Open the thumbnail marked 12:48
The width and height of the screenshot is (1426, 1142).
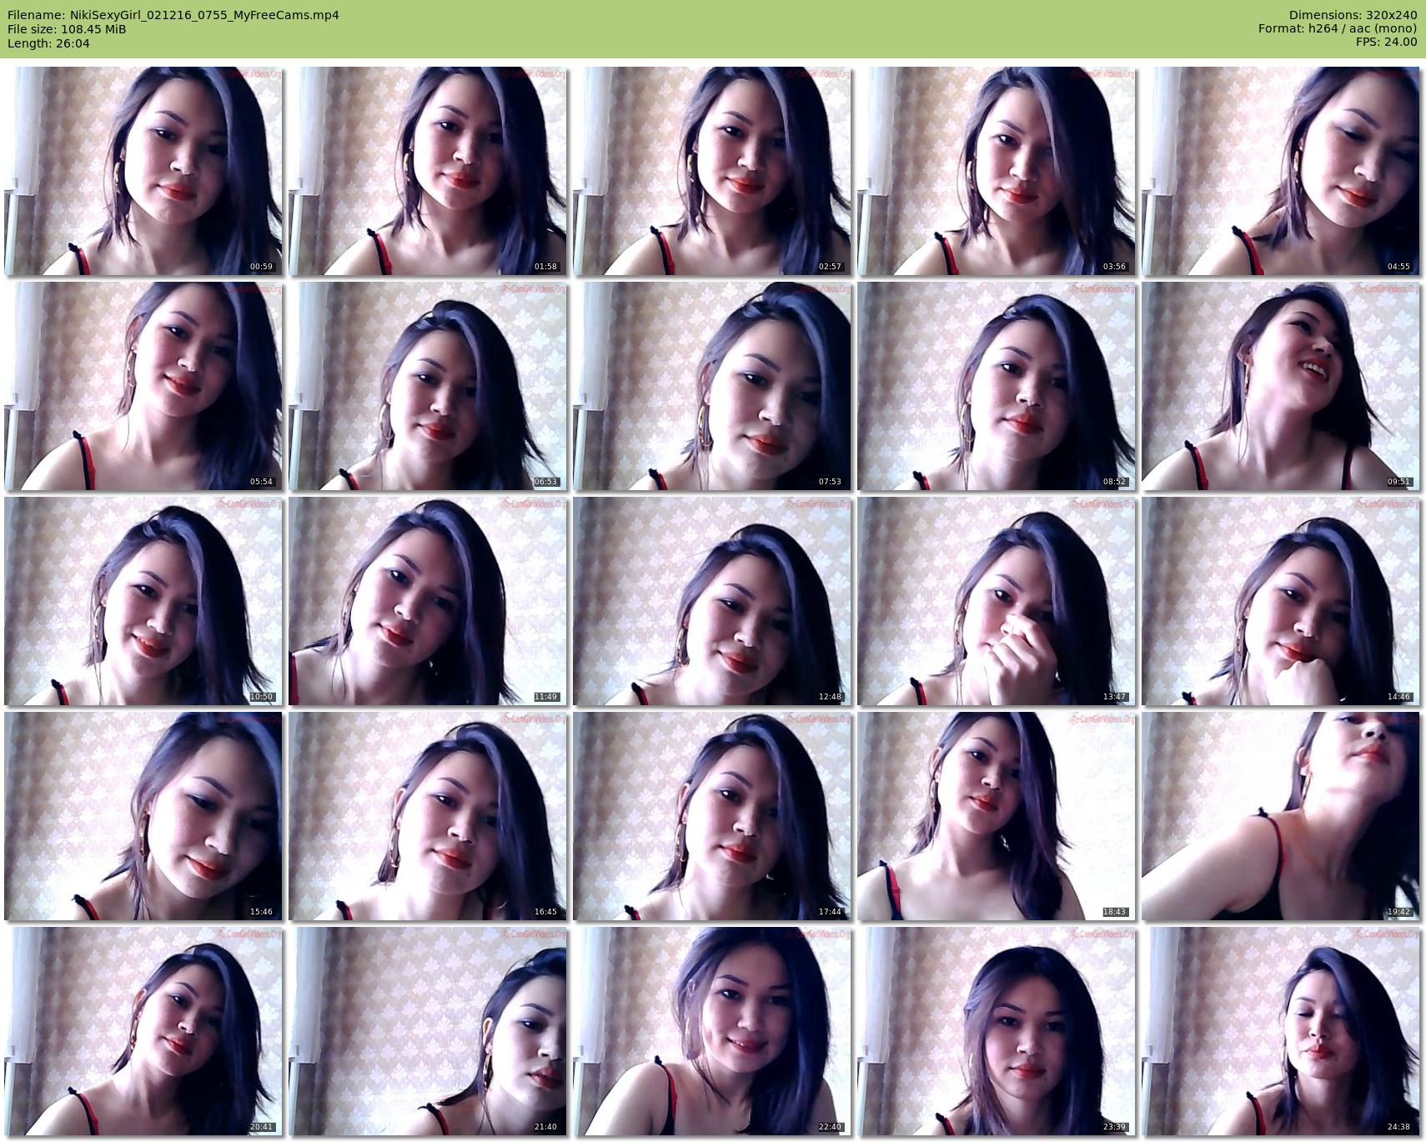[x=712, y=601]
